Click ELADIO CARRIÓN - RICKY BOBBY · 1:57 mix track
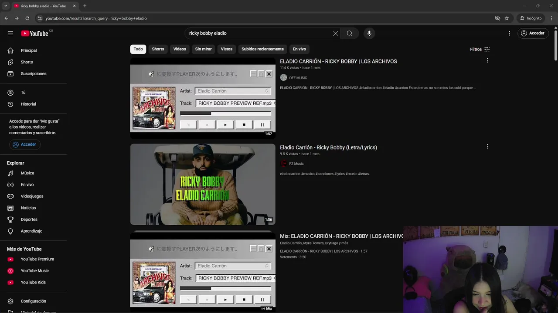The image size is (558, 313). click(323, 251)
